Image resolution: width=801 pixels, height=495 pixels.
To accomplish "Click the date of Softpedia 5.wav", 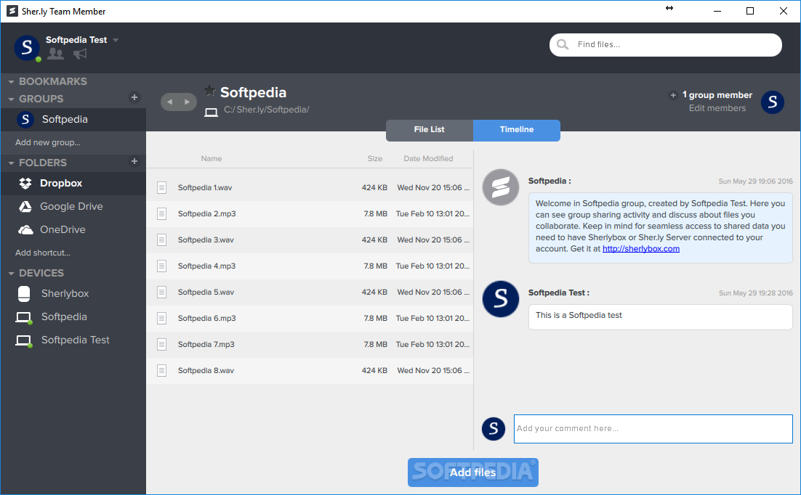I will pyautogui.click(x=433, y=292).
